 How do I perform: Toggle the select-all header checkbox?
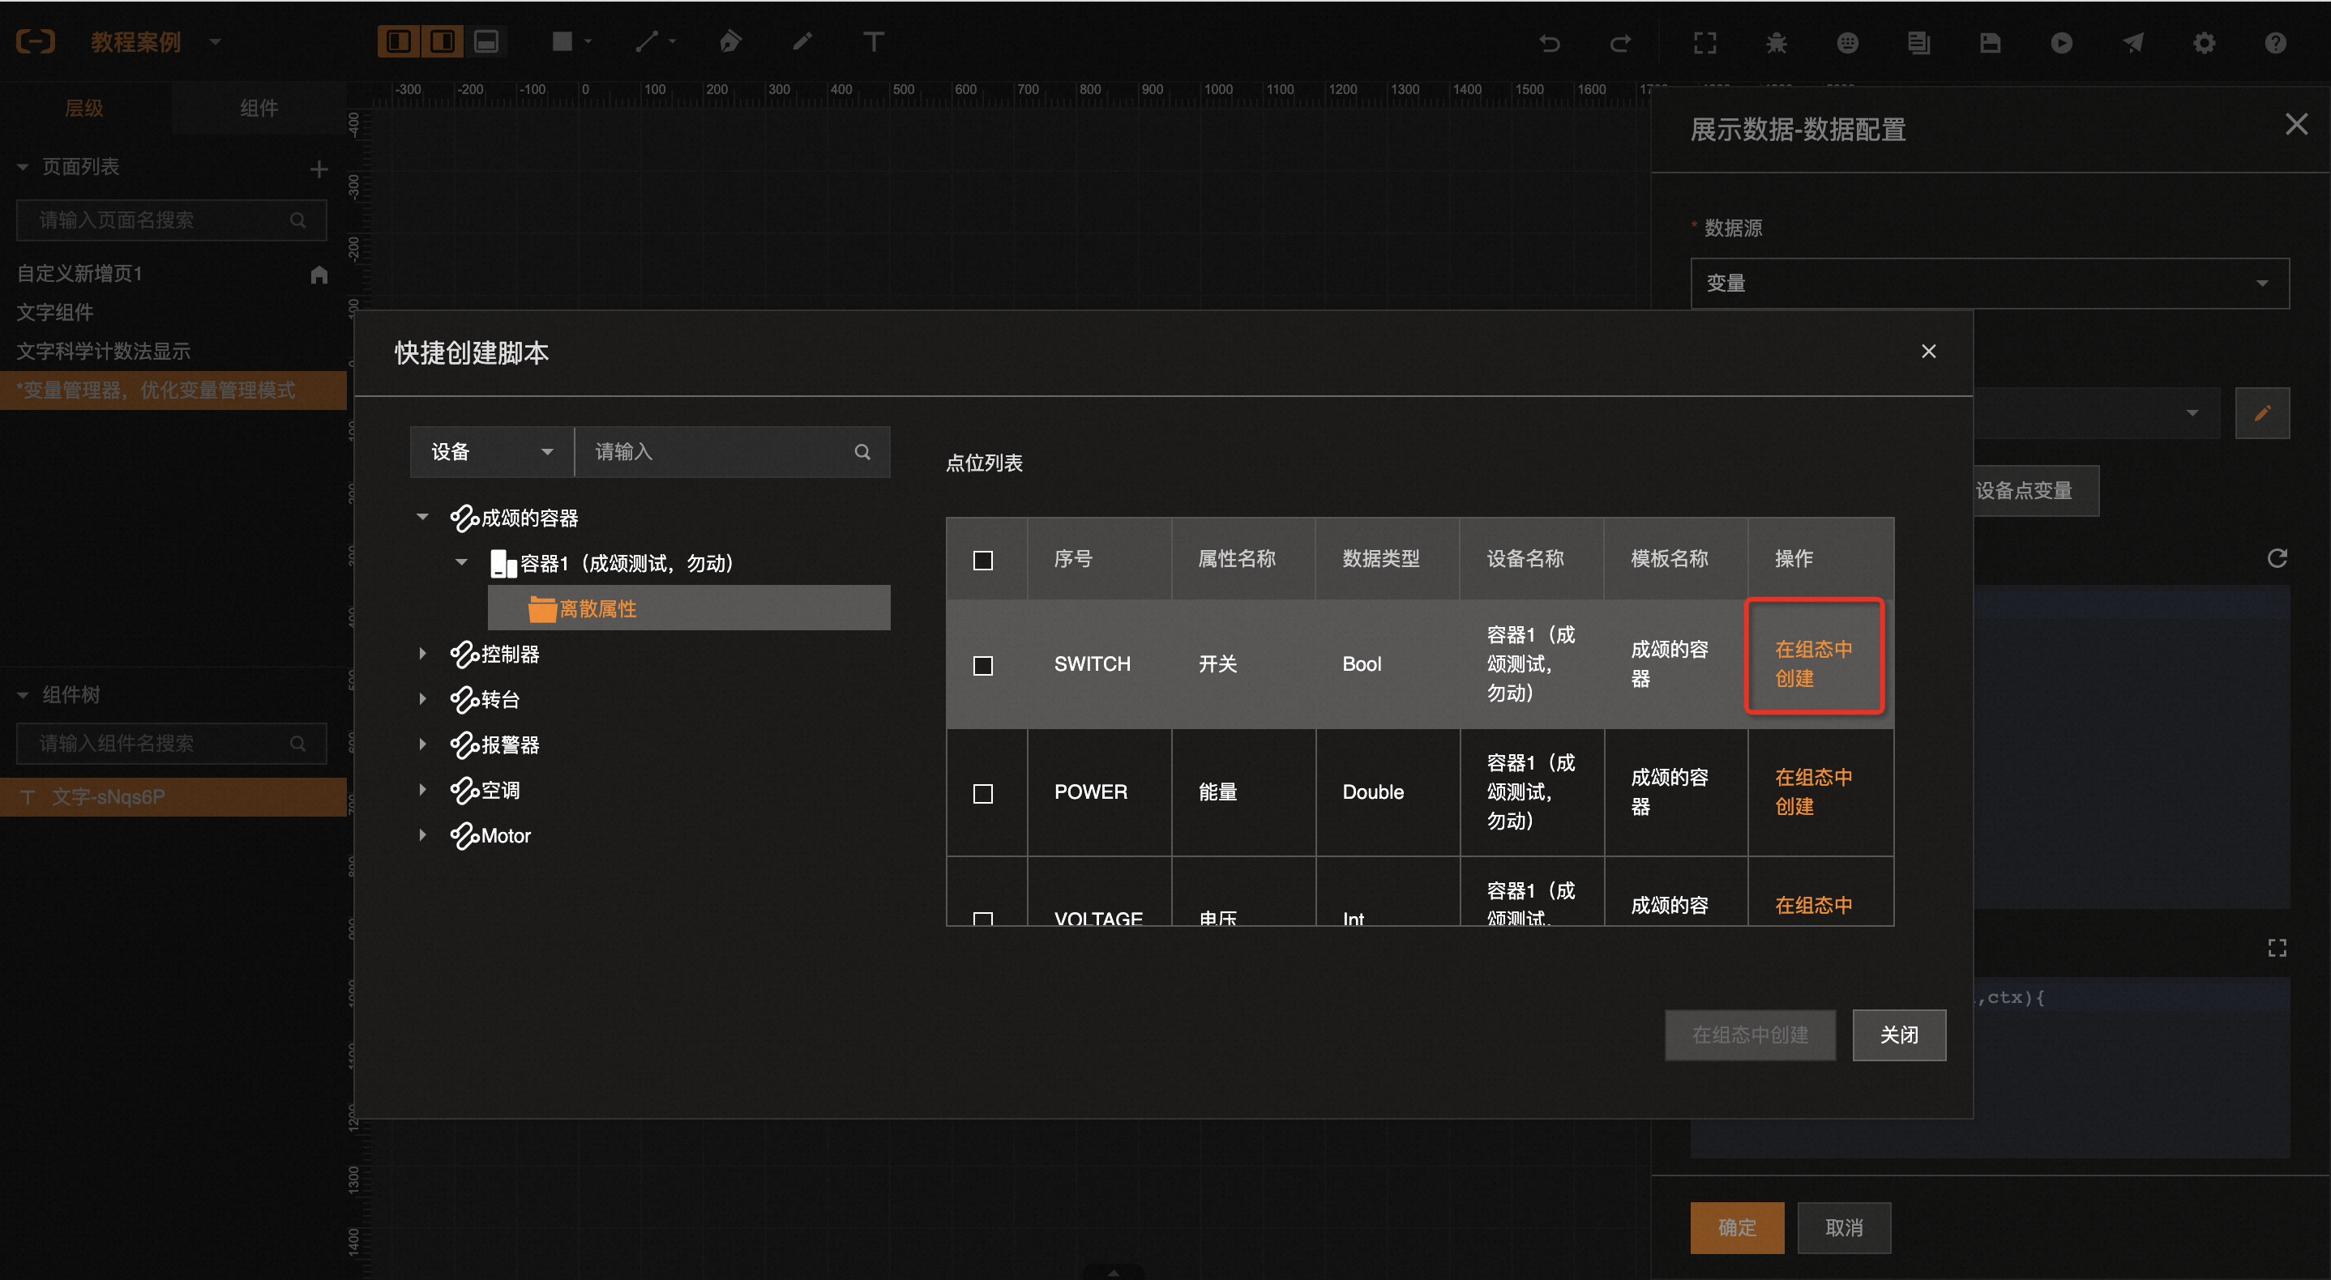982,560
